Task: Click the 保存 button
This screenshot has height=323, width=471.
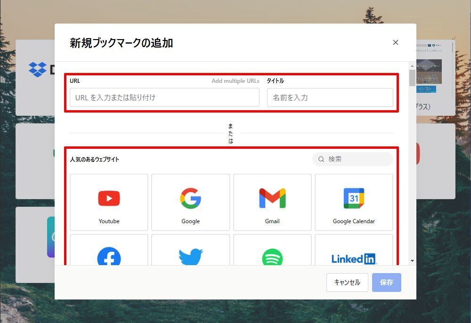Action: tap(387, 282)
